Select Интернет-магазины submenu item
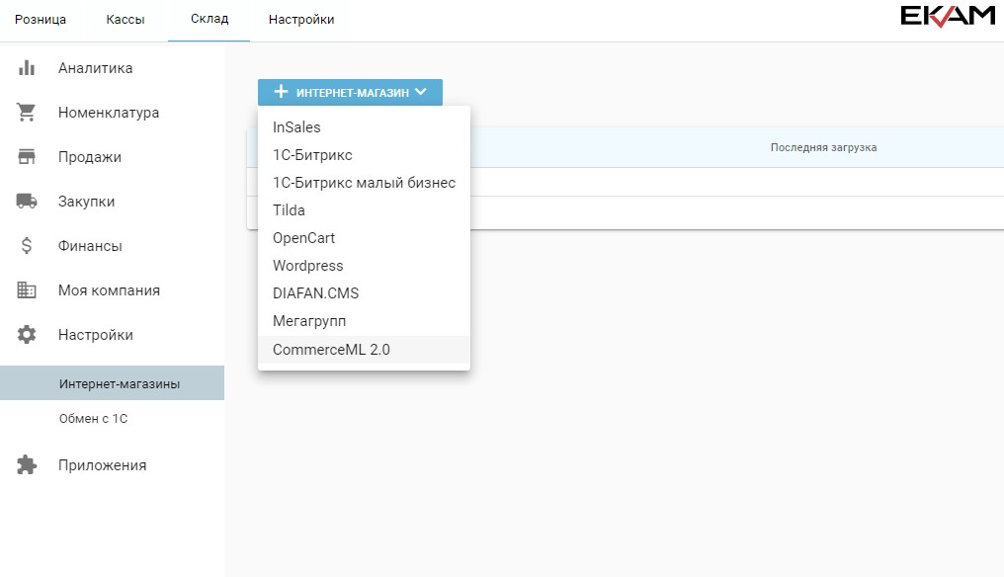 112,383
